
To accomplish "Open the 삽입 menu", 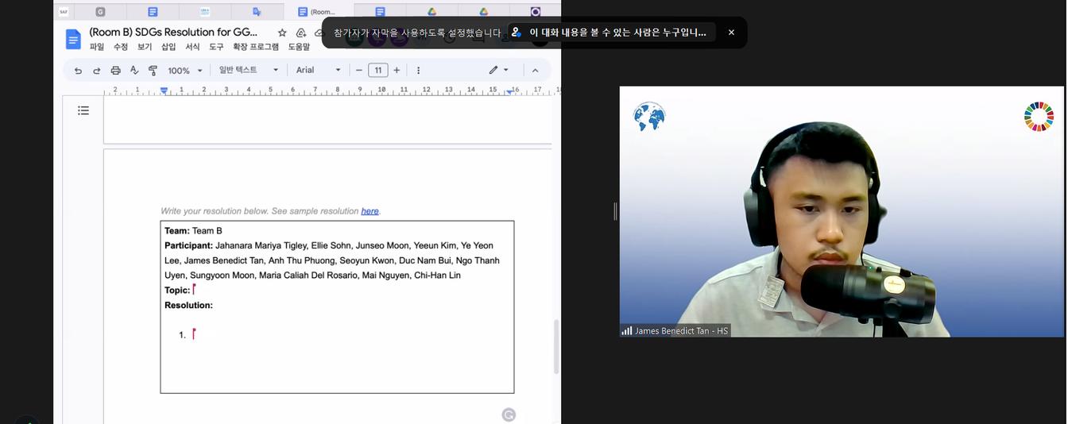I will [x=168, y=47].
